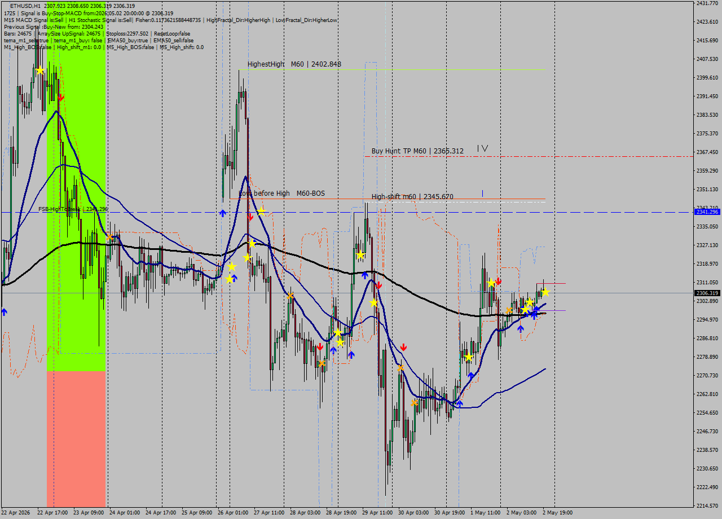Click the 30 Apr 19:00 time axis label
This screenshot has width=722, height=519.
(450, 513)
